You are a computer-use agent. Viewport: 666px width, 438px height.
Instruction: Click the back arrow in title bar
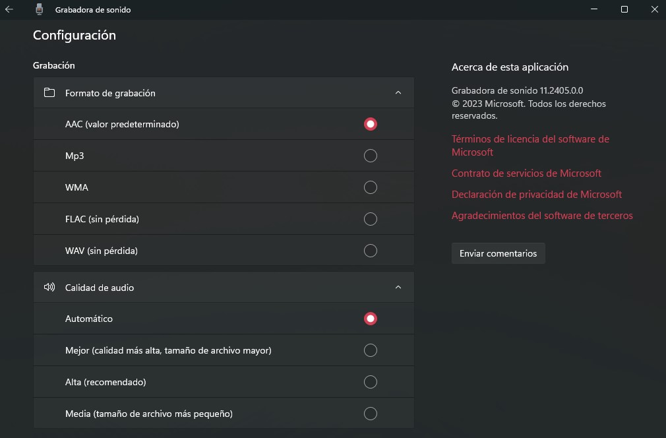pos(9,9)
